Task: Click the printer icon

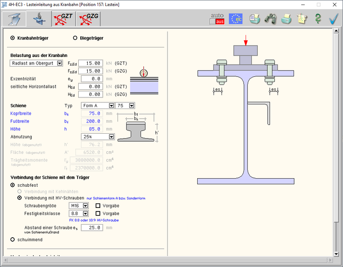Action: click(287, 19)
